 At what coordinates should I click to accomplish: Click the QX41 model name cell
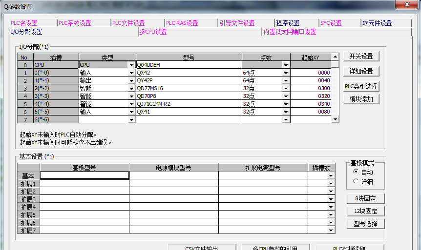tap(189, 112)
